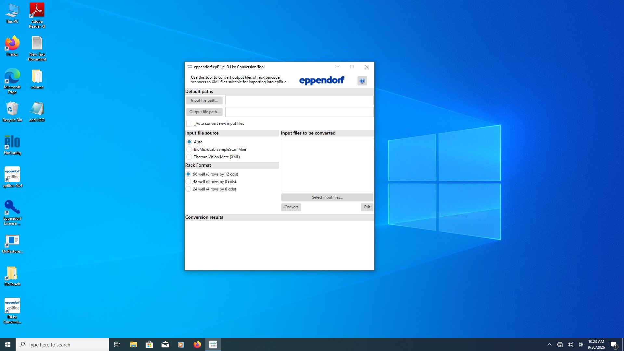Click the Convert button
This screenshot has width=624, height=351.
coord(291,207)
